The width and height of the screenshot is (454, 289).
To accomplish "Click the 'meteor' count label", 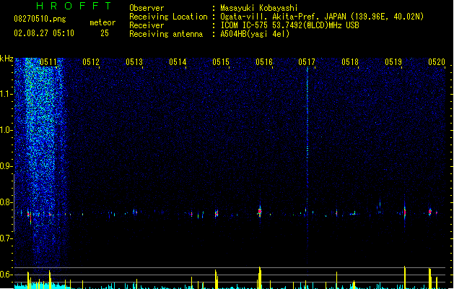I will pos(102,22).
